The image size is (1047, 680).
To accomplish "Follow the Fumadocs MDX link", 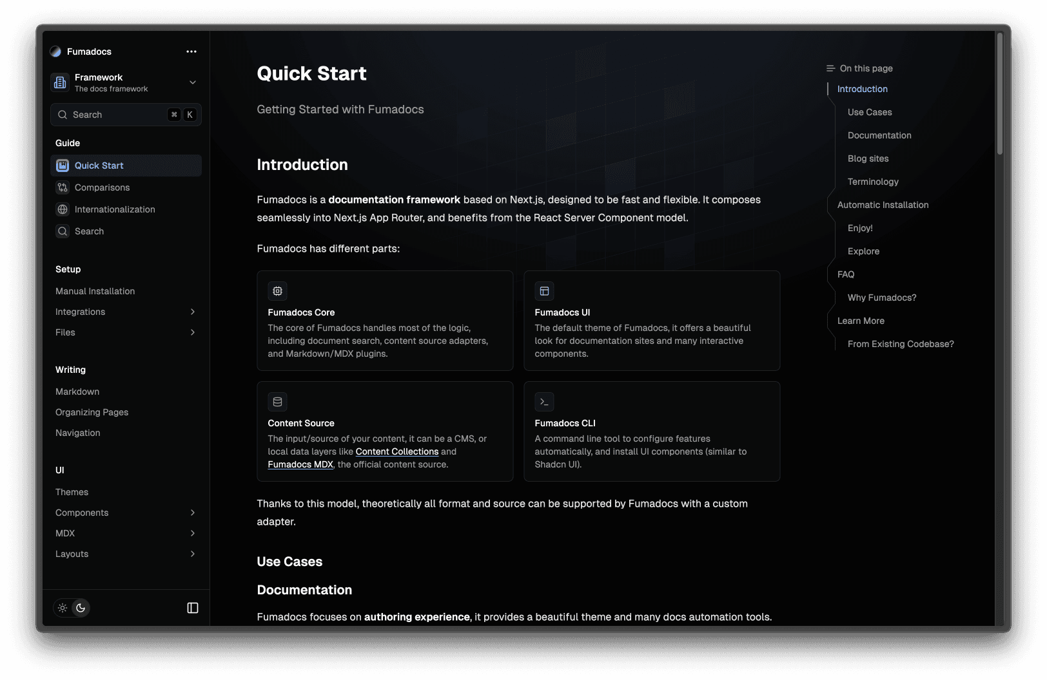I will coord(300,464).
